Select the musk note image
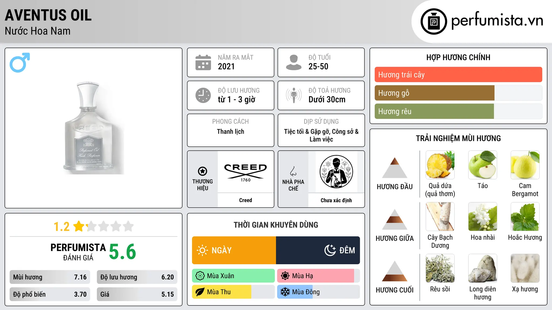 [x=525, y=268]
